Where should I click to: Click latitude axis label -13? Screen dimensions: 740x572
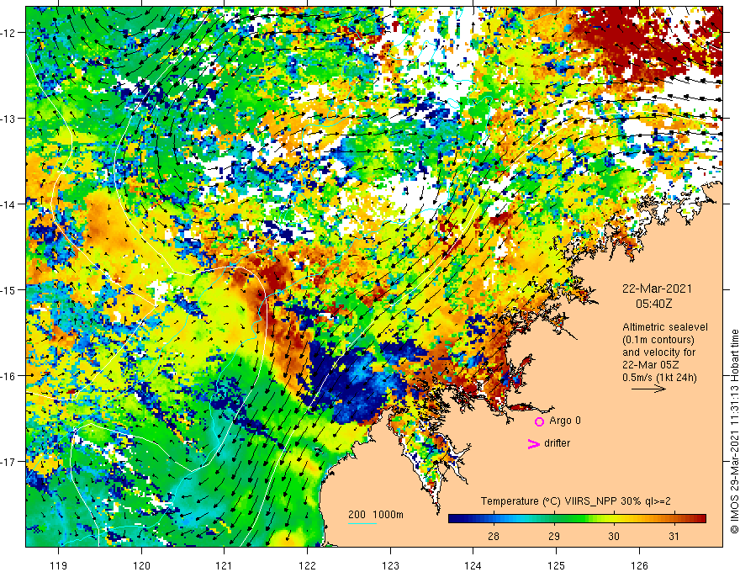[x=9, y=119]
